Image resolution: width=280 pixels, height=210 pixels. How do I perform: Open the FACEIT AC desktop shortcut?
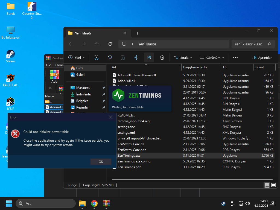point(11,80)
